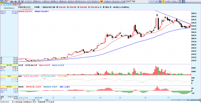Click the 2023/07/28(五) date header in sidebar
The image size is (201, 103).
(9, 8)
